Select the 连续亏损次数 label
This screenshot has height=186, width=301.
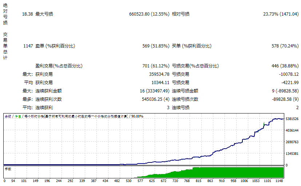click(185, 99)
